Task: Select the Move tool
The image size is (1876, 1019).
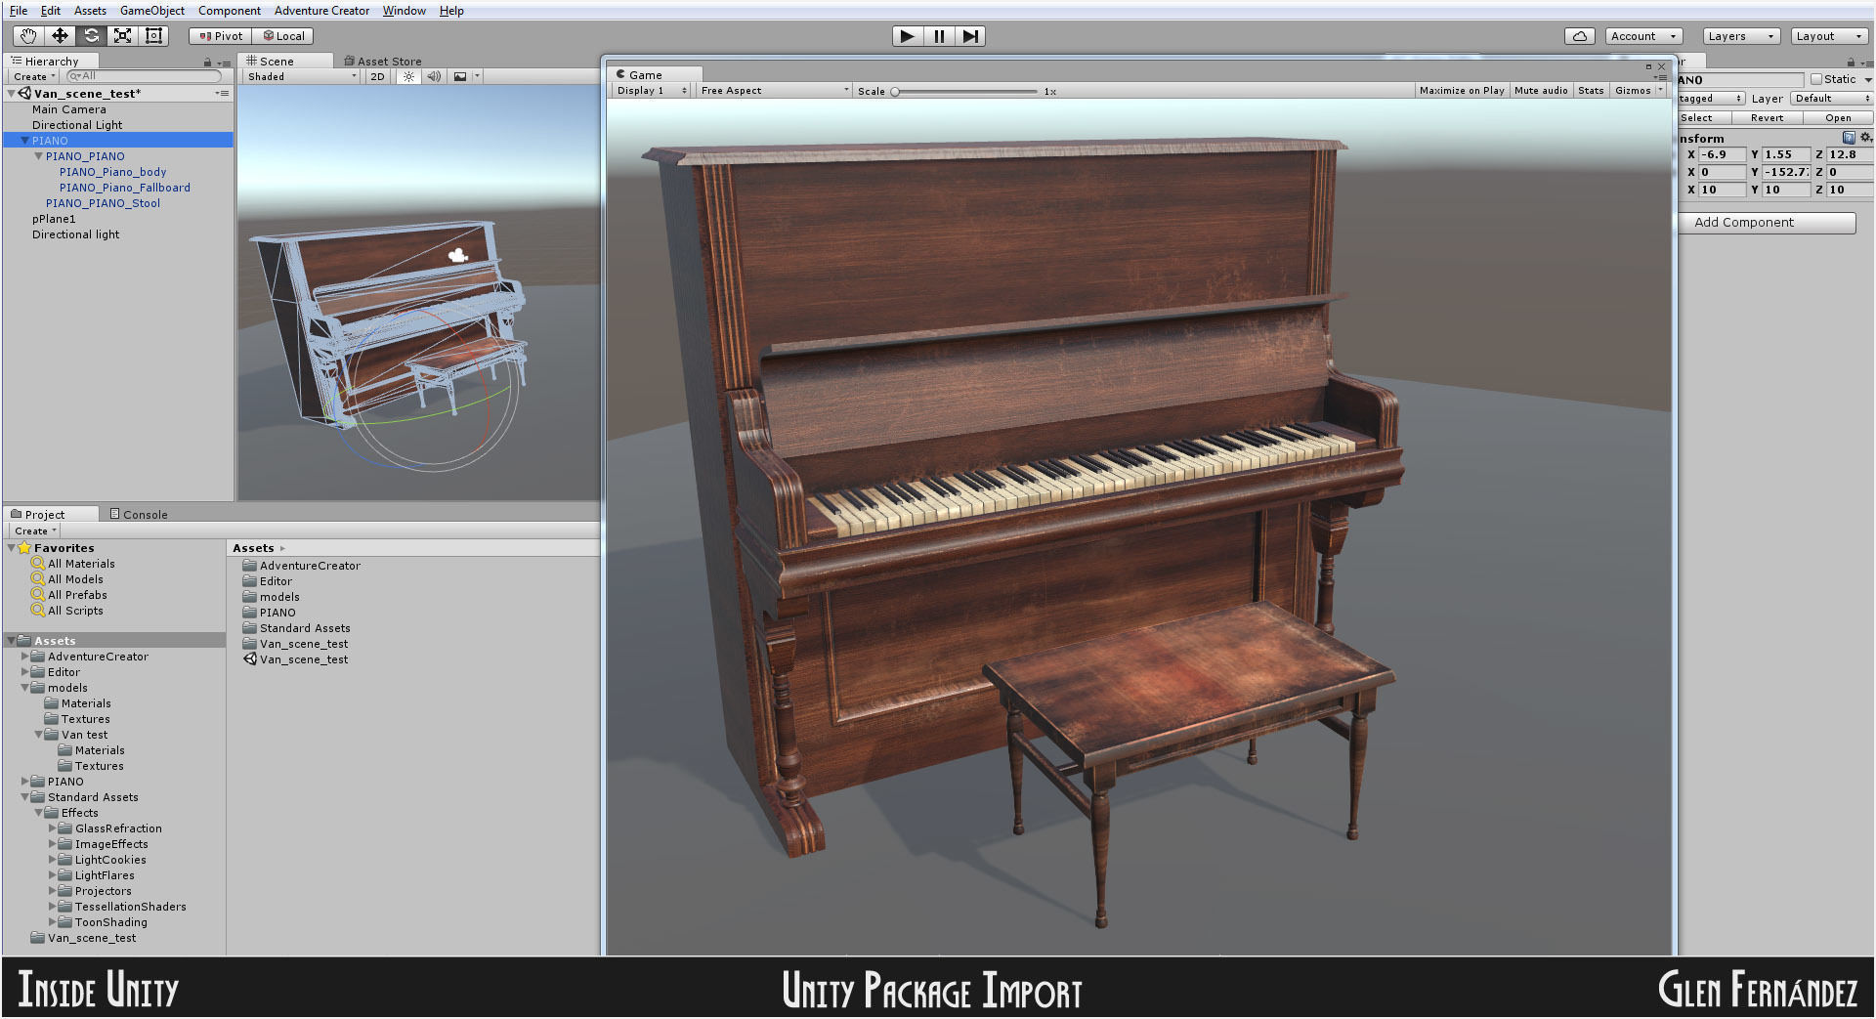Action: 60,36
